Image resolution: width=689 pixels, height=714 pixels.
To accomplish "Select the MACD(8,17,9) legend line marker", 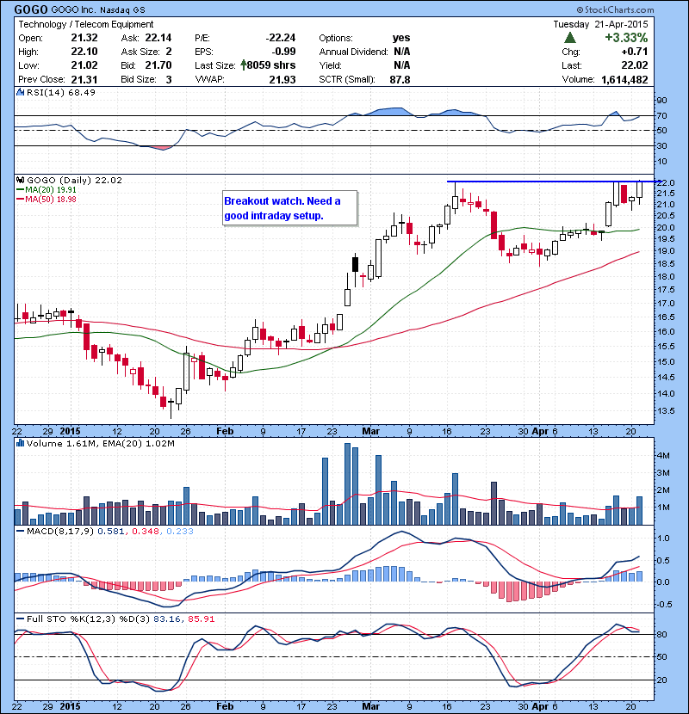I will point(20,531).
